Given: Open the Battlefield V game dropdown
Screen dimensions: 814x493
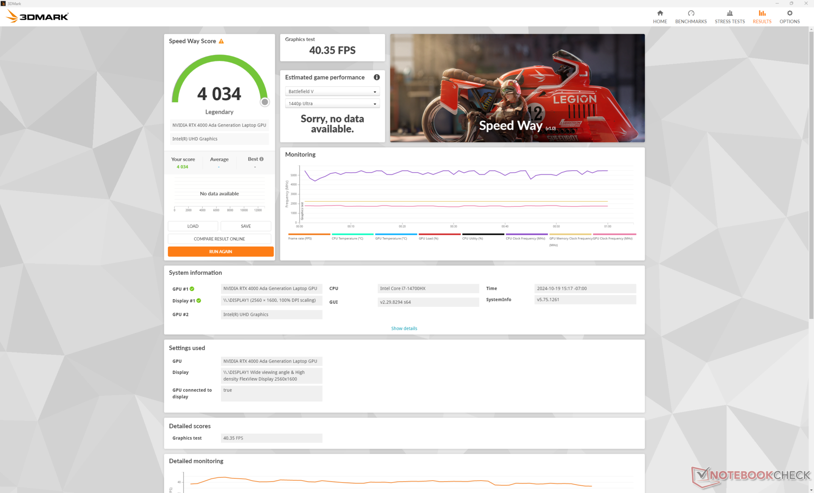Looking at the screenshot, I should (332, 91).
